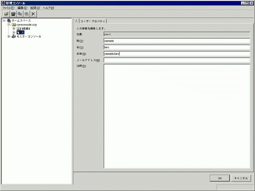Screen dimensions: 255x191
Task: Collapse the ネームスペース root node
Action: (x=4, y=21)
